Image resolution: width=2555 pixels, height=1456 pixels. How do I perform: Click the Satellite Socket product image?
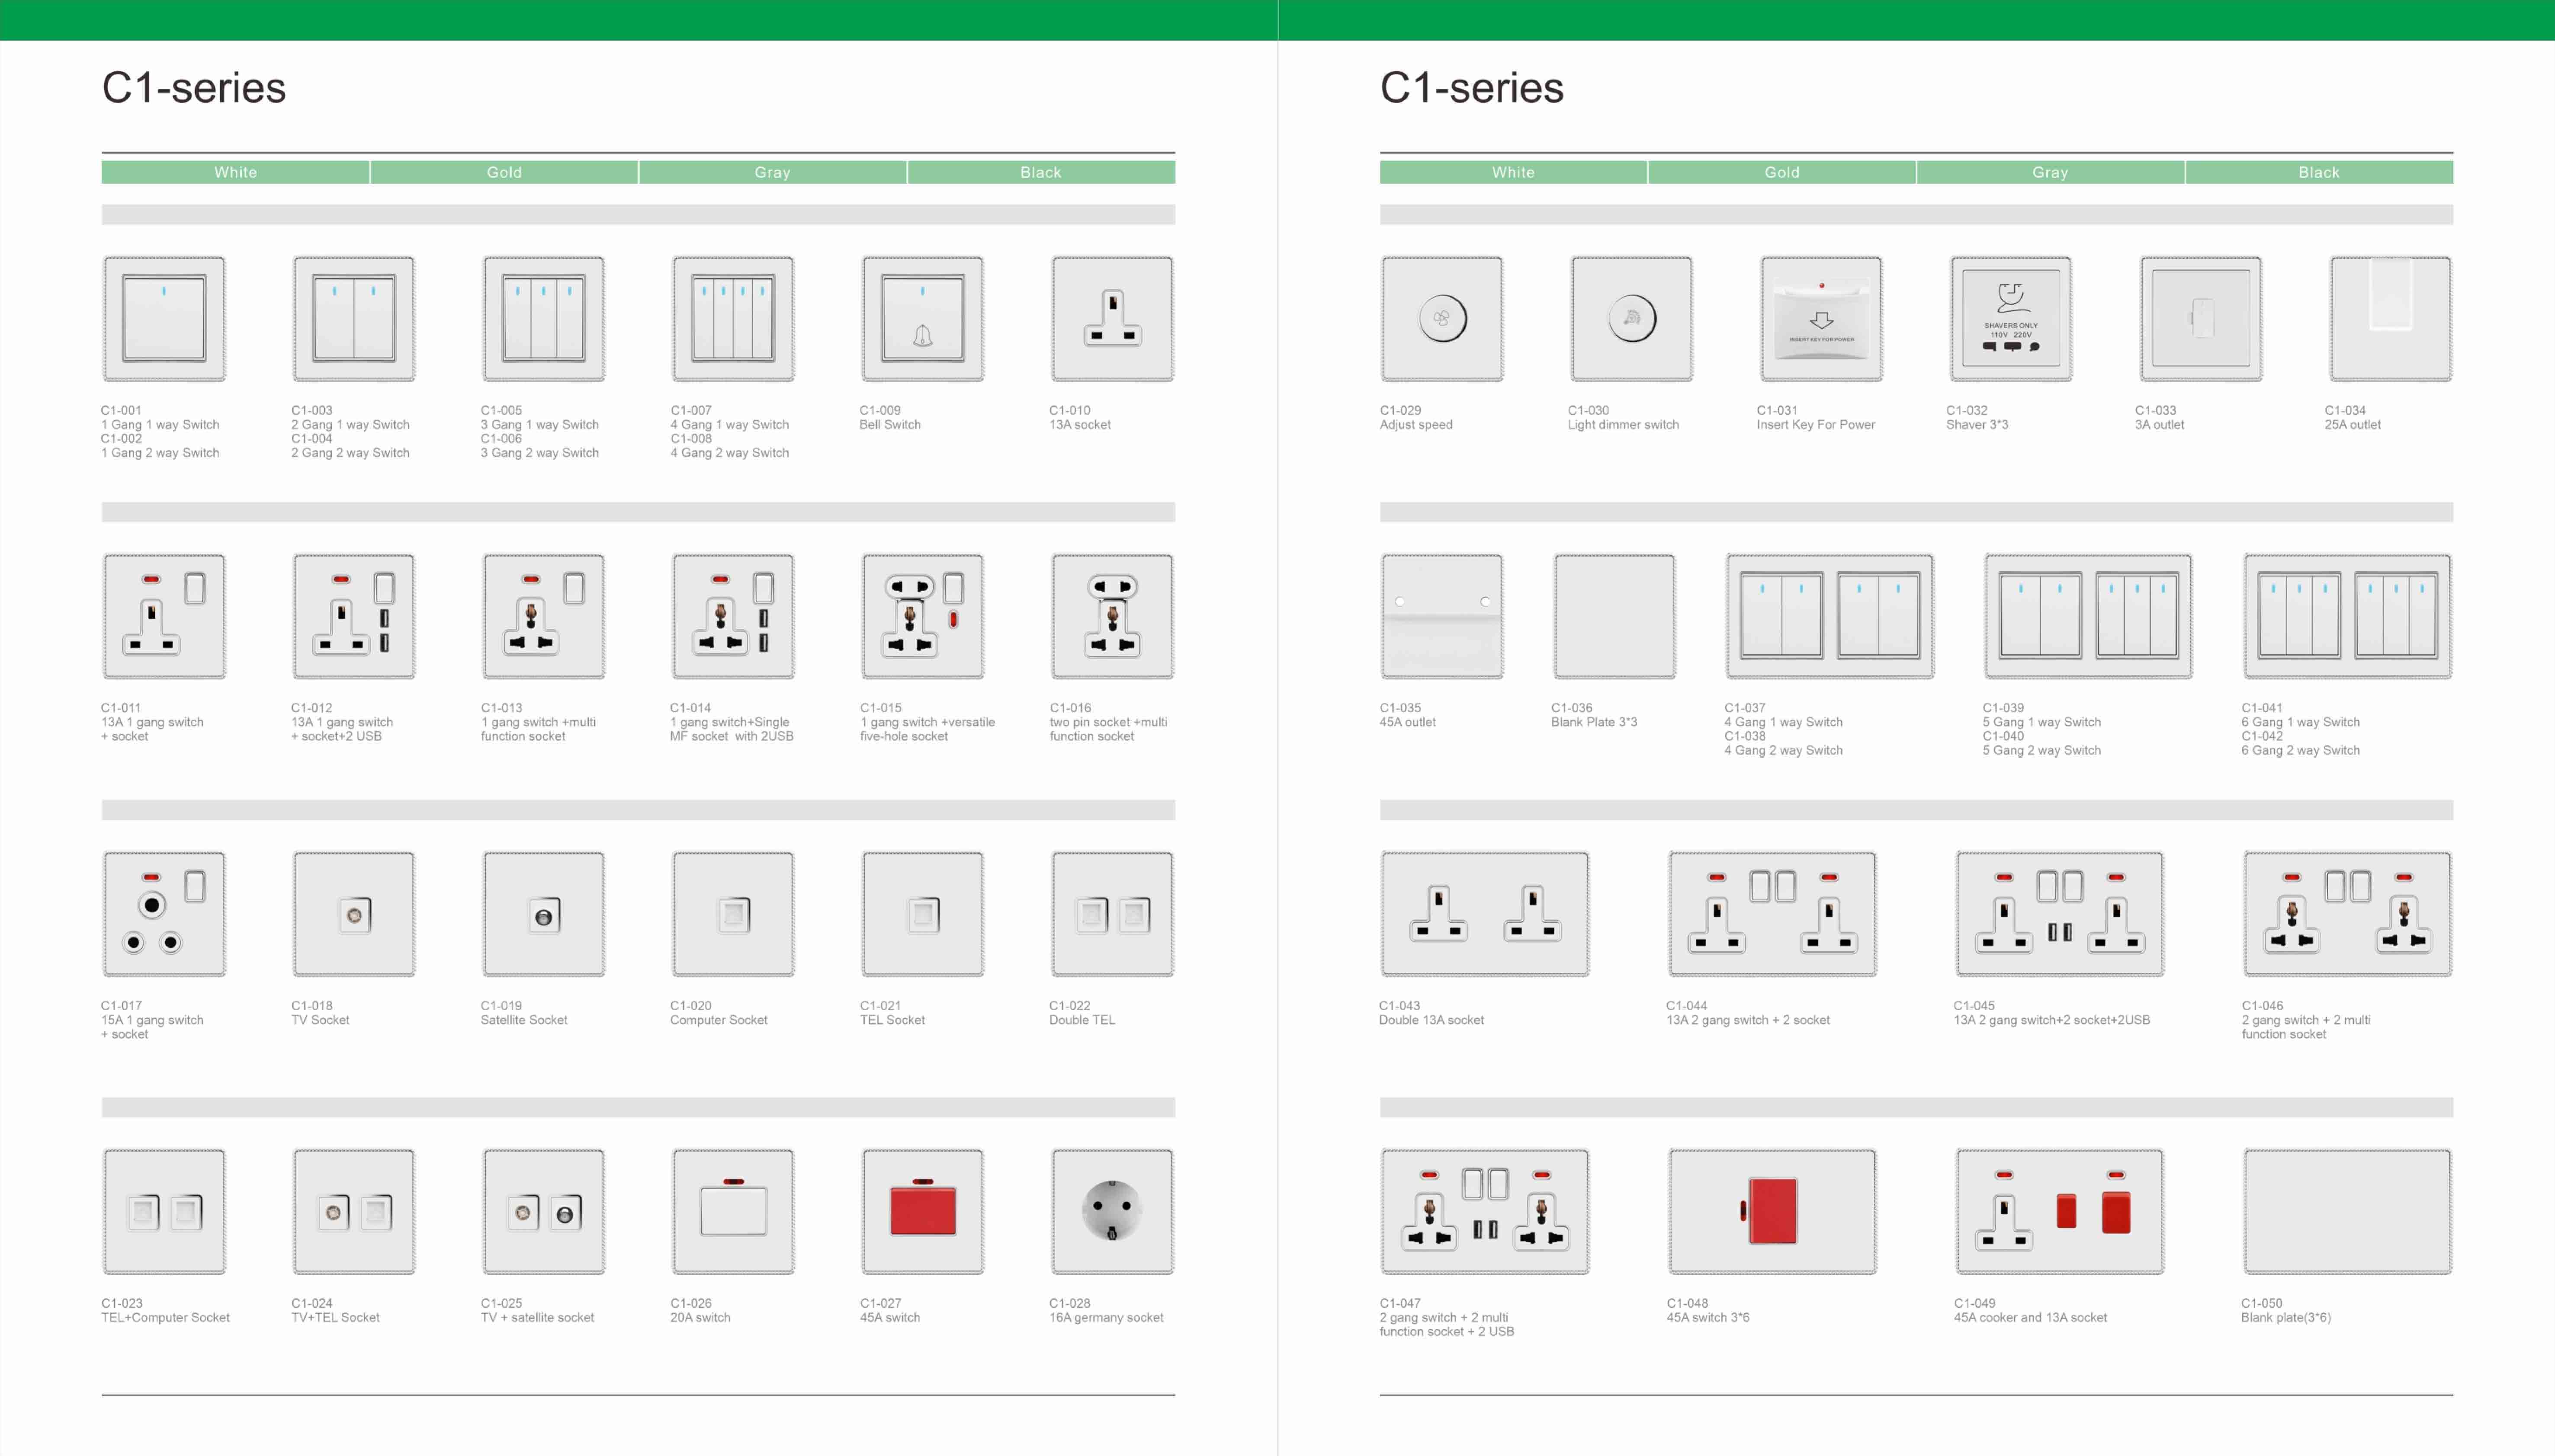543,914
